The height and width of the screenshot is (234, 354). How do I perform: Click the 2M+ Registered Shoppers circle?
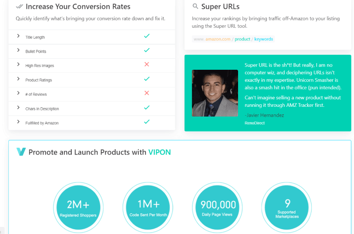[78, 208]
